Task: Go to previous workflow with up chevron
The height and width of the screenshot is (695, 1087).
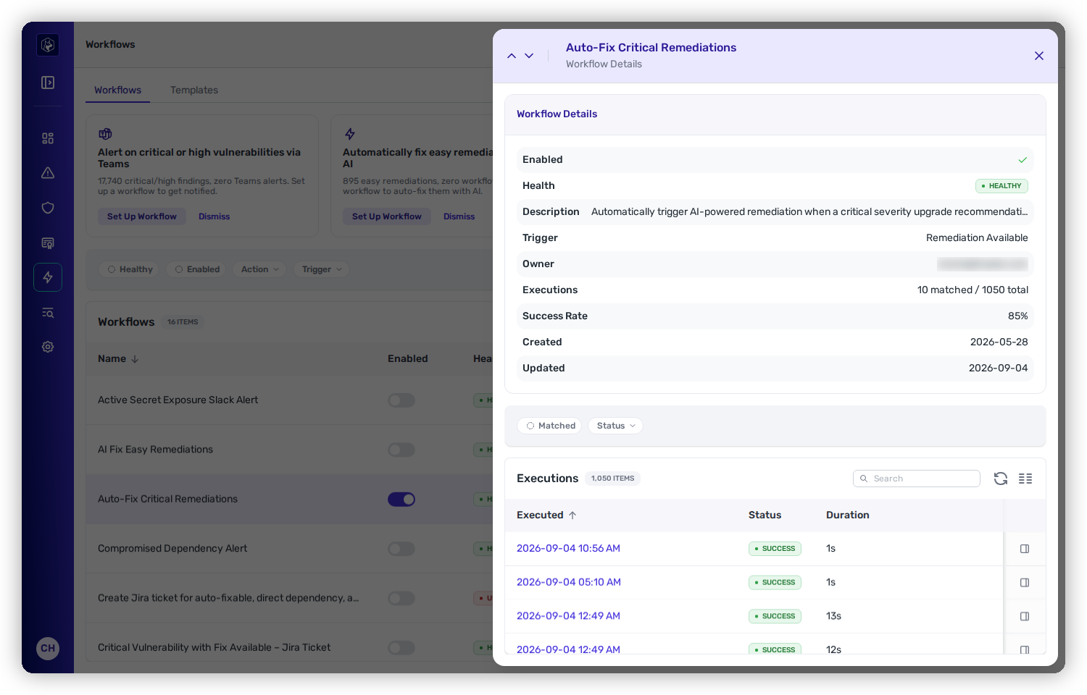Action: pos(512,56)
